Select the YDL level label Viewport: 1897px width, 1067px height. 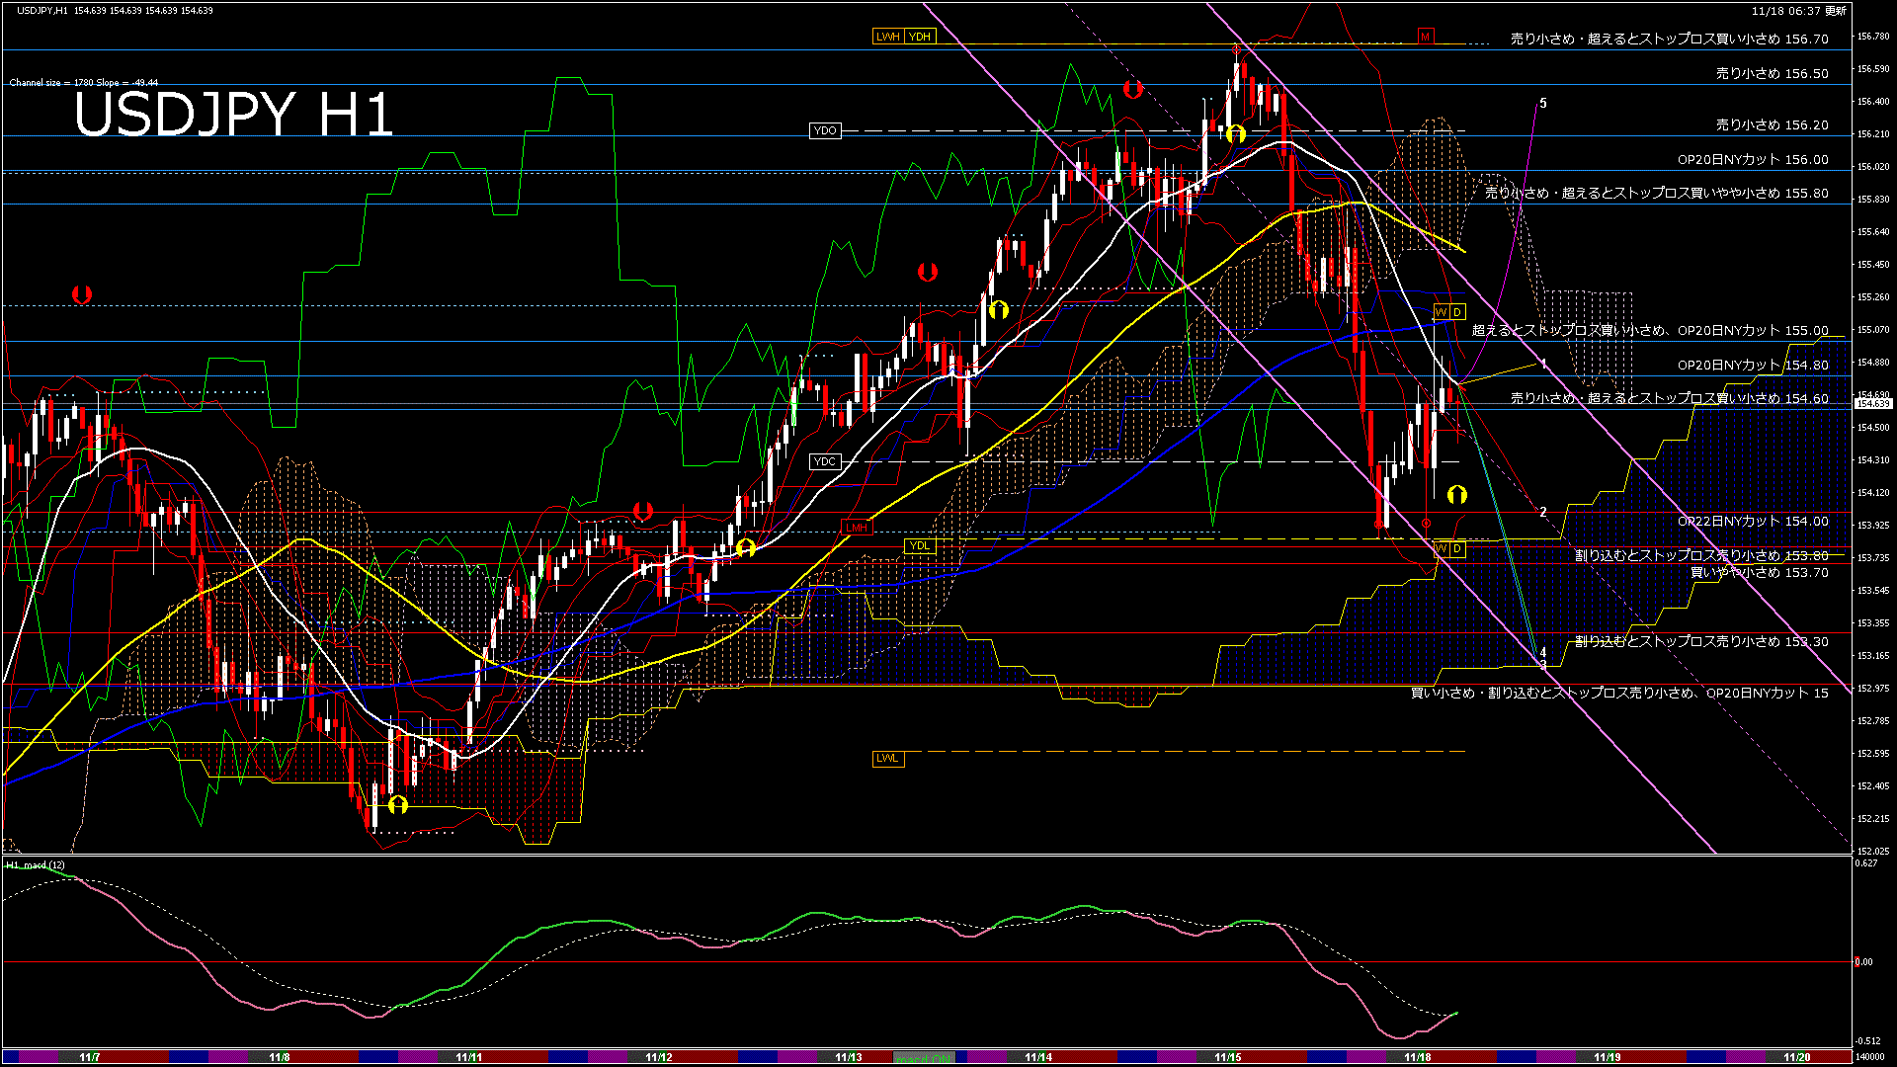920,546
